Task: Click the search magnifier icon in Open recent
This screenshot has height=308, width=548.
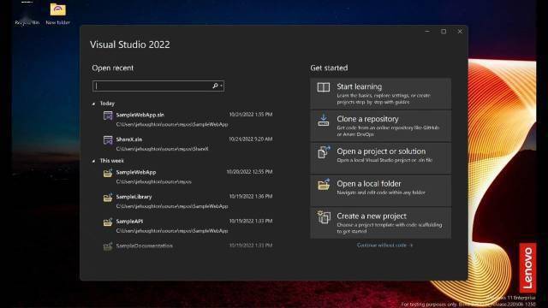Action: tap(215, 86)
